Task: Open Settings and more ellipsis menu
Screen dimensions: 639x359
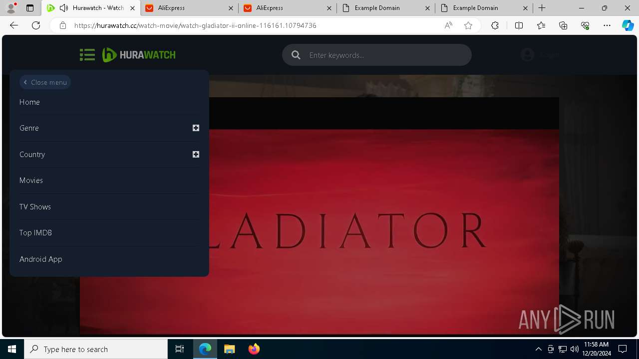Action: 607,25
